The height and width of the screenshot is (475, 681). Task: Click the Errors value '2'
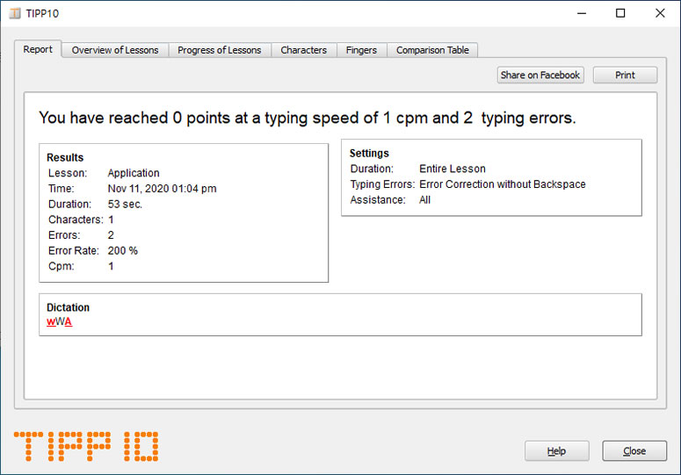pos(111,235)
